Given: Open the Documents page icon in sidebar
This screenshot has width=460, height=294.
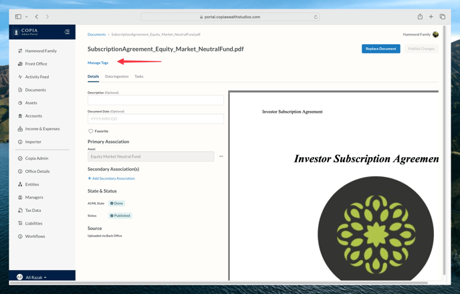Looking at the screenshot, I should 20,90.
